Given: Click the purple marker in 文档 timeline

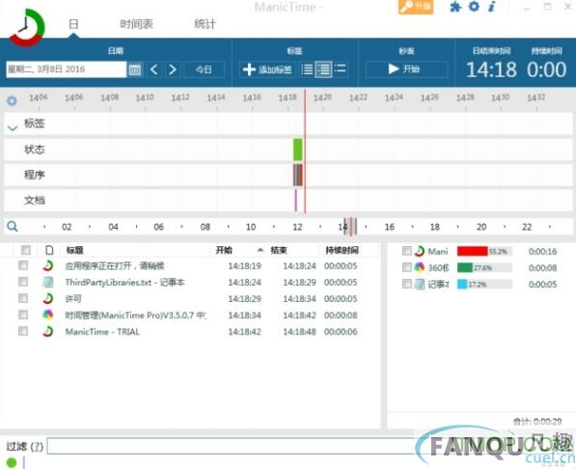Looking at the screenshot, I should click(295, 201).
